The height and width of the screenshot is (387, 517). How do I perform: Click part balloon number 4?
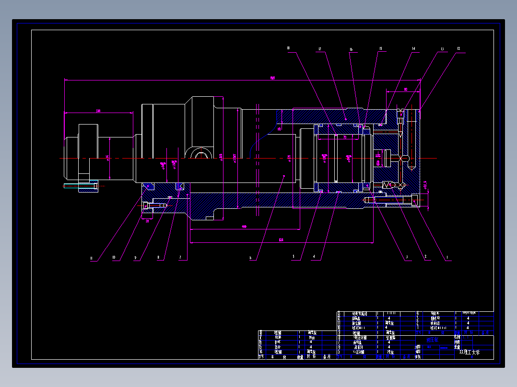coord(314,256)
